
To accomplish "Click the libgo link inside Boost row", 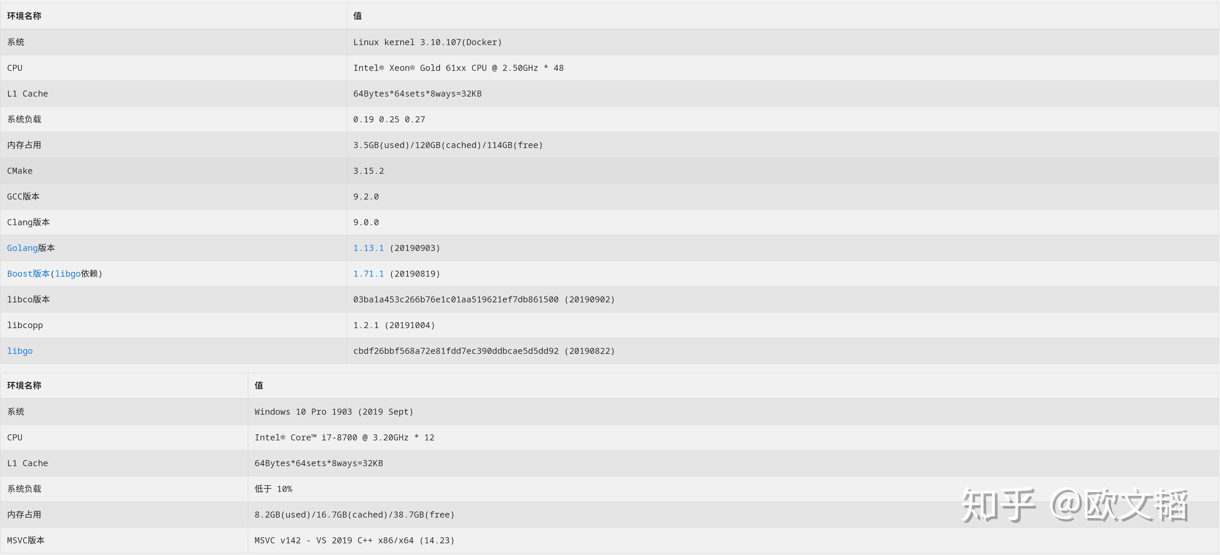I will [68, 273].
